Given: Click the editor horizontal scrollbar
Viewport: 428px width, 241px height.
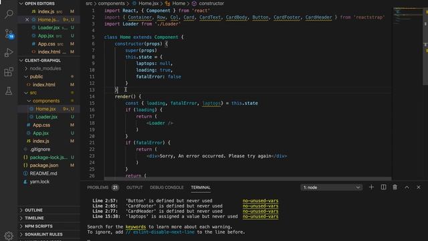Looking at the screenshot, I should 248,179.
